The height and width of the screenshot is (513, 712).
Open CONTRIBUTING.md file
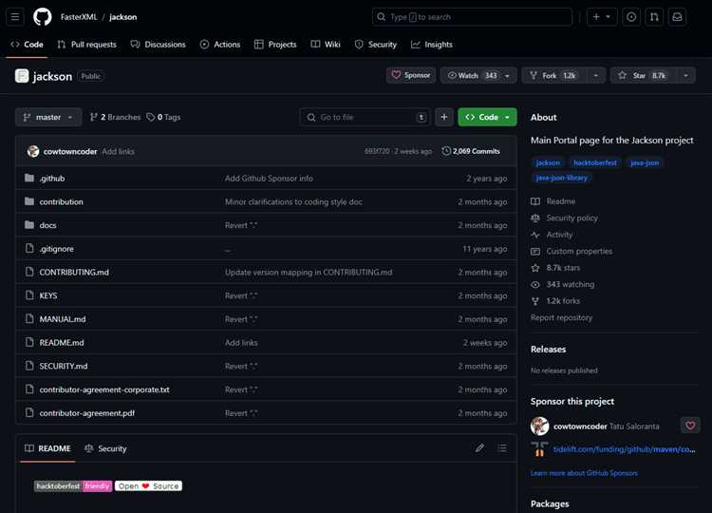(74, 273)
